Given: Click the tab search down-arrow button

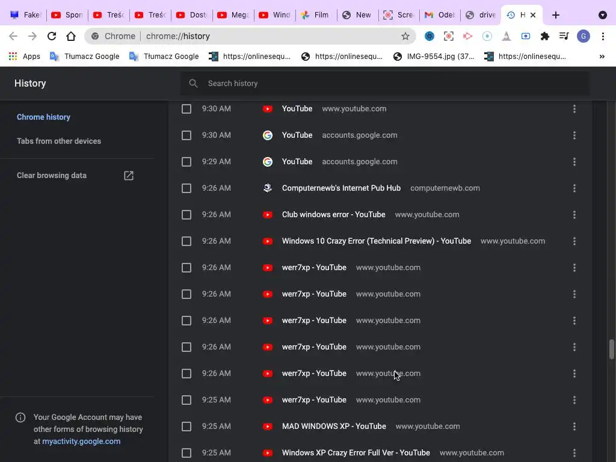Looking at the screenshot, I should pos(602,15).
